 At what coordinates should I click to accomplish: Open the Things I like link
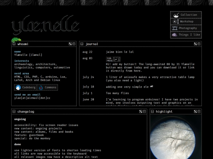tap(186, 35)
